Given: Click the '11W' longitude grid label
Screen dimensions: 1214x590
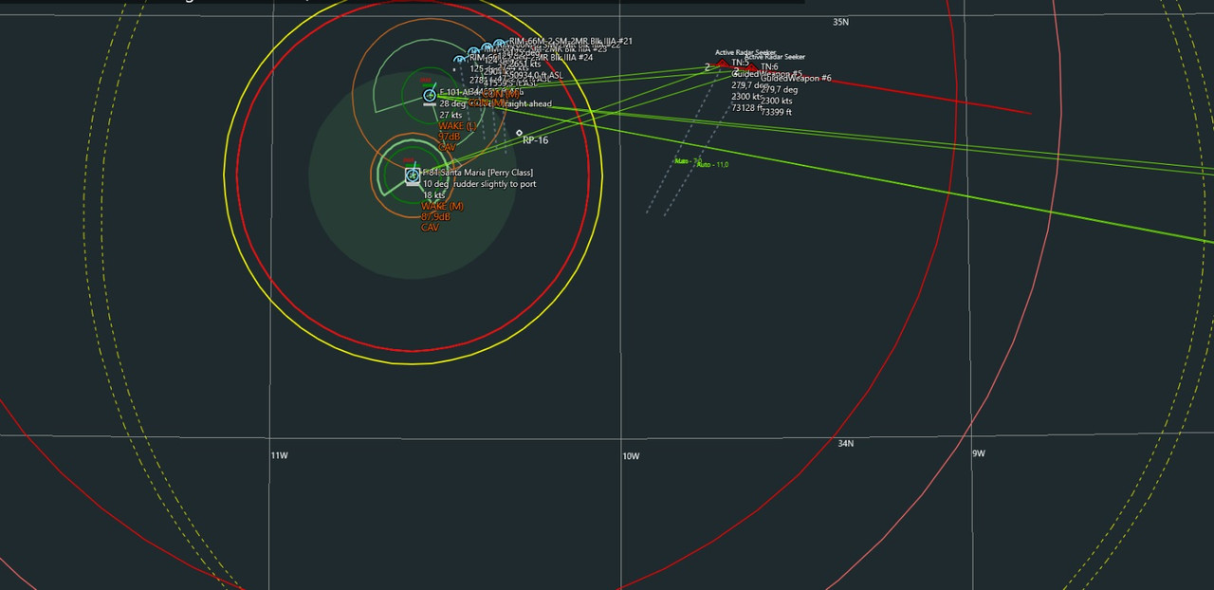Looking at the screenshot, I should (x=279, y=456).
